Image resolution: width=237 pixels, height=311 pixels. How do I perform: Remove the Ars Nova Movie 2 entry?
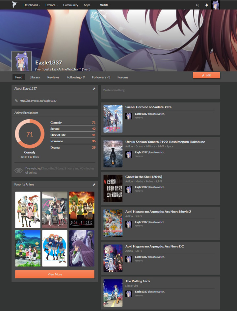click(x=139, y=226)
